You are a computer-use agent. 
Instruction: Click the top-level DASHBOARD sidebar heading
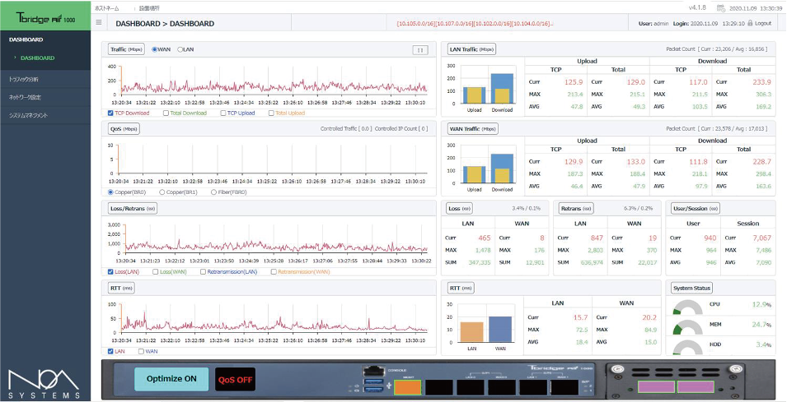(26, 39)
